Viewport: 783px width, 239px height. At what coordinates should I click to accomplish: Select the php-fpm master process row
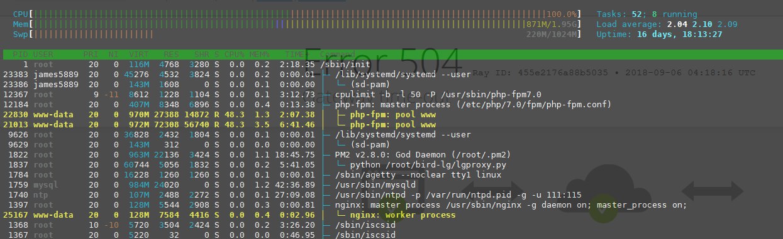(x=391, y=105)
